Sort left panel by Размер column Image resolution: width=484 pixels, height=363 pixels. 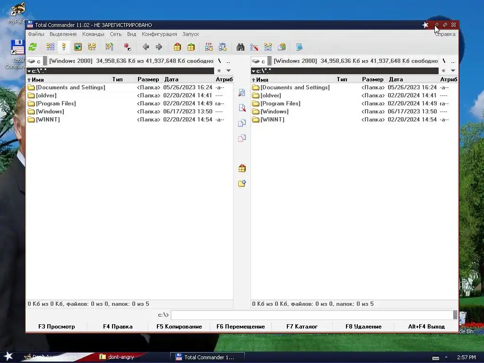[x=149, y=79]
